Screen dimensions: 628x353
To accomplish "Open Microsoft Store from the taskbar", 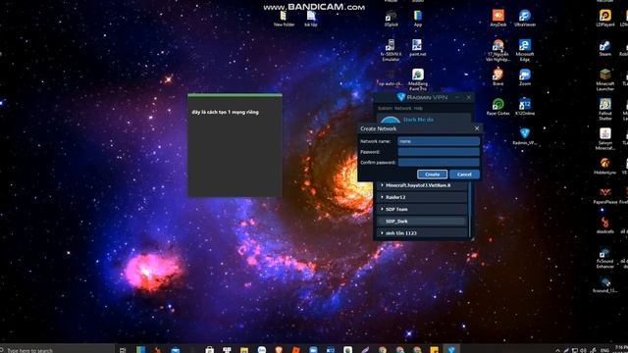I will click(209, 349).
